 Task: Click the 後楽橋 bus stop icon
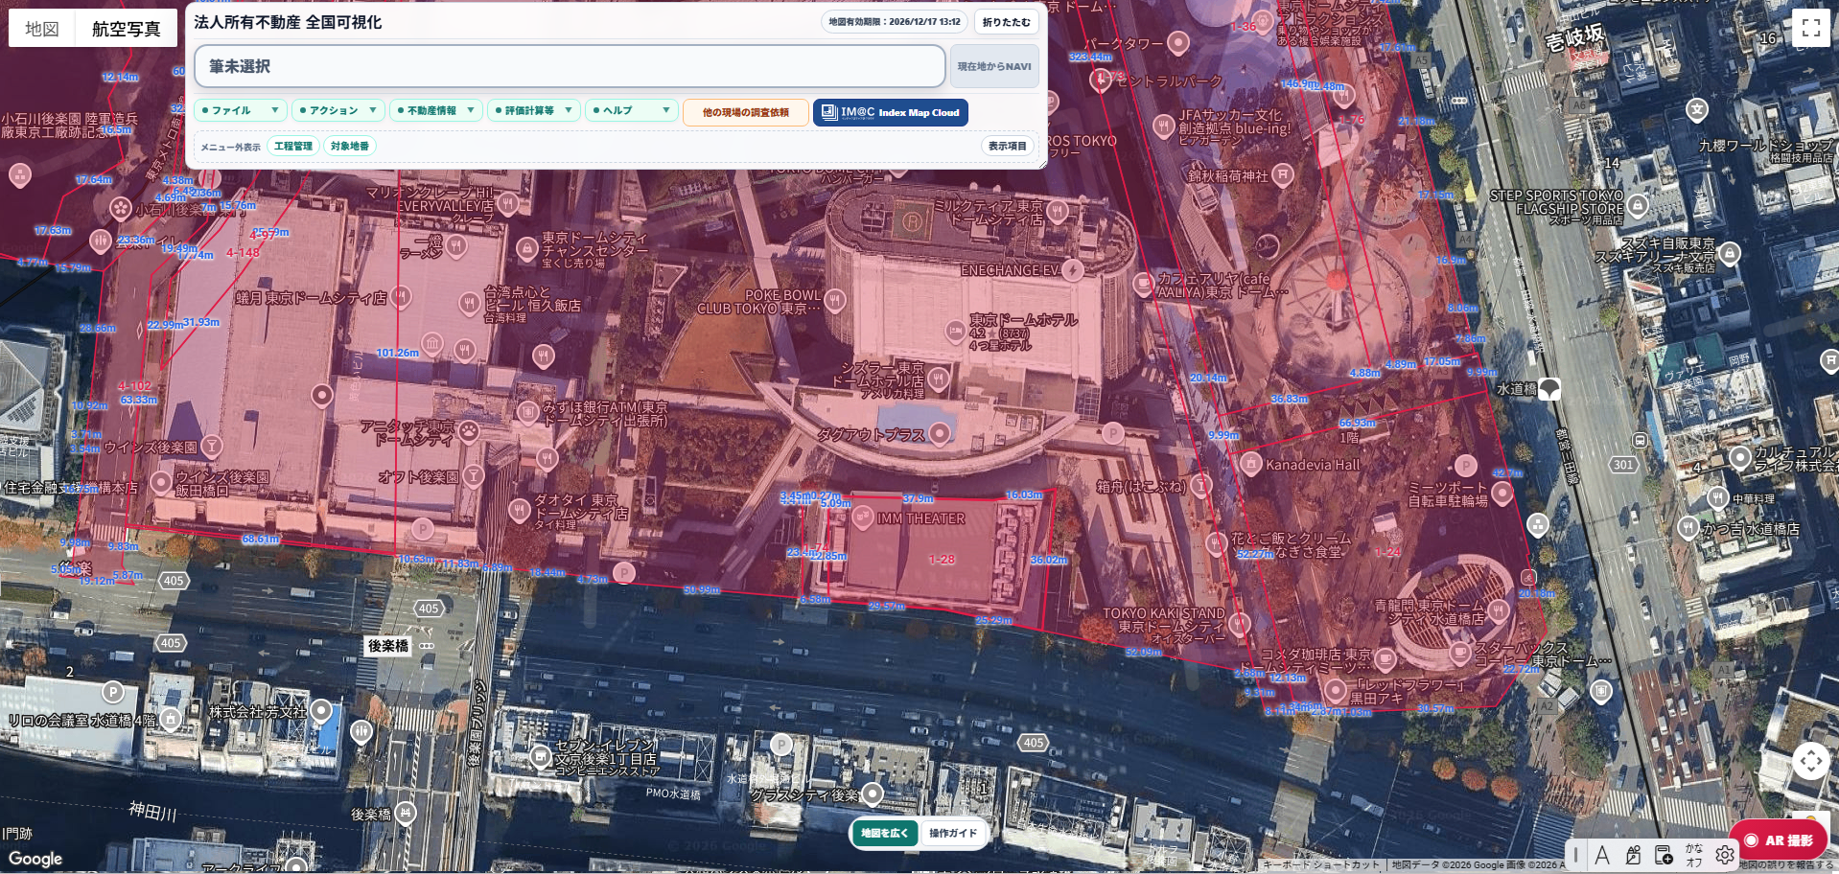pos(406,814)
